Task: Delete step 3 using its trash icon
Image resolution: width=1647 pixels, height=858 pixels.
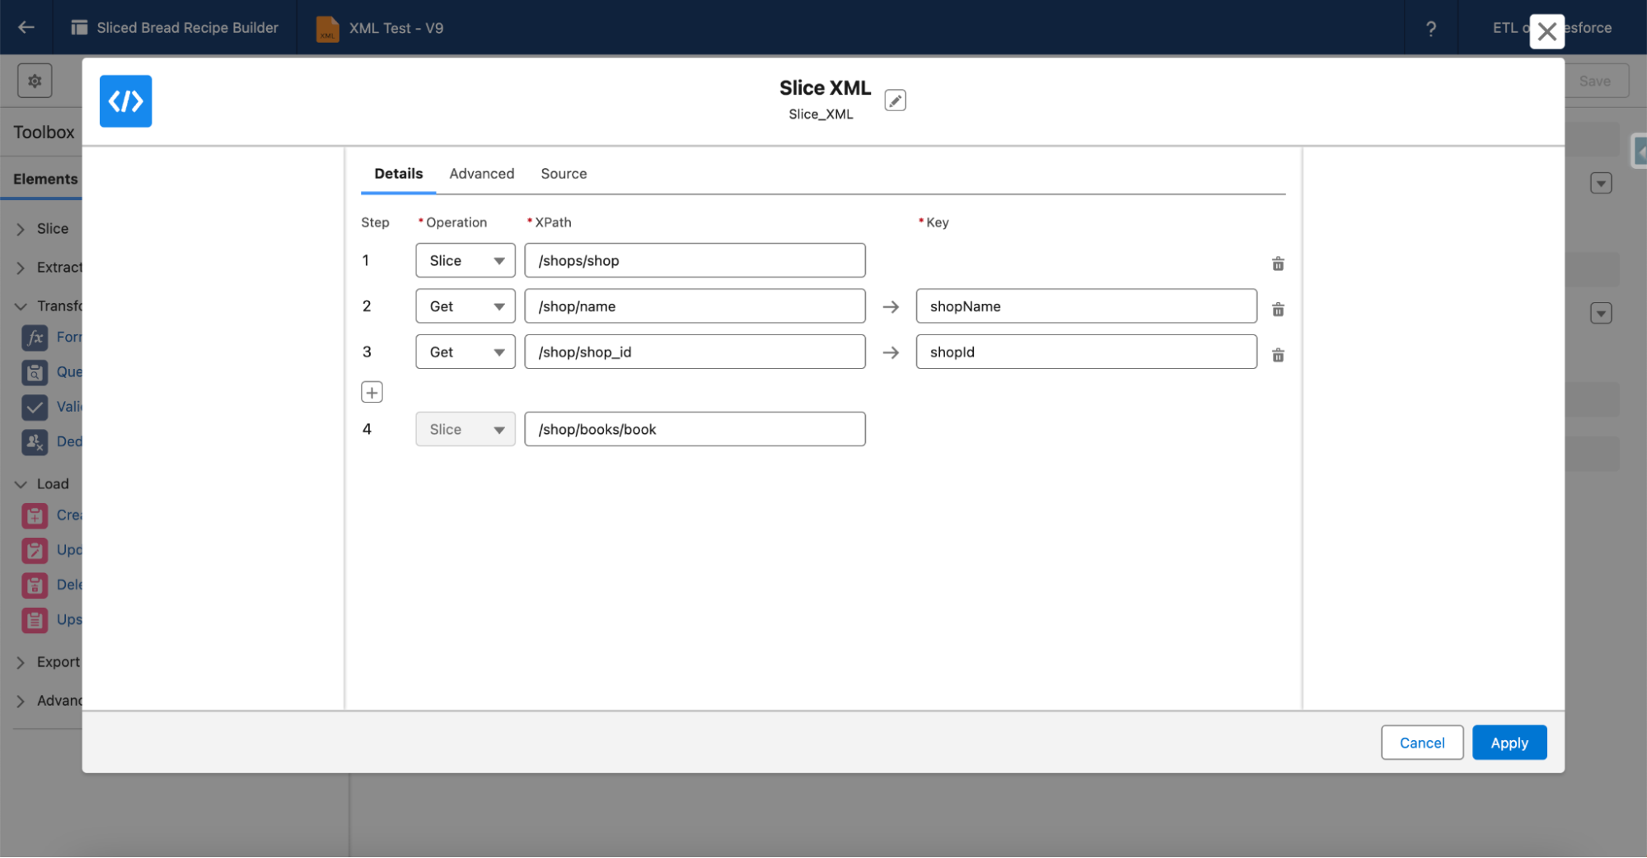Action: click(x=1278, y=355)
